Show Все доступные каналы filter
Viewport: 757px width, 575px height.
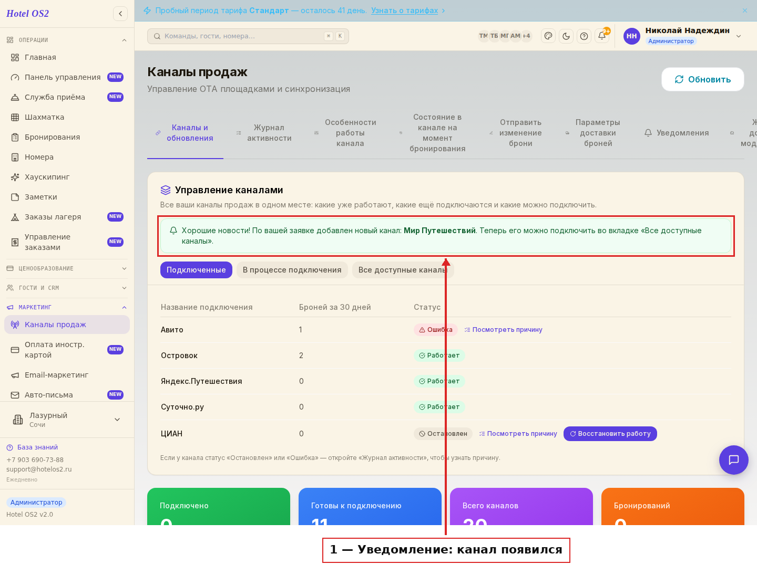pos(403,270)
